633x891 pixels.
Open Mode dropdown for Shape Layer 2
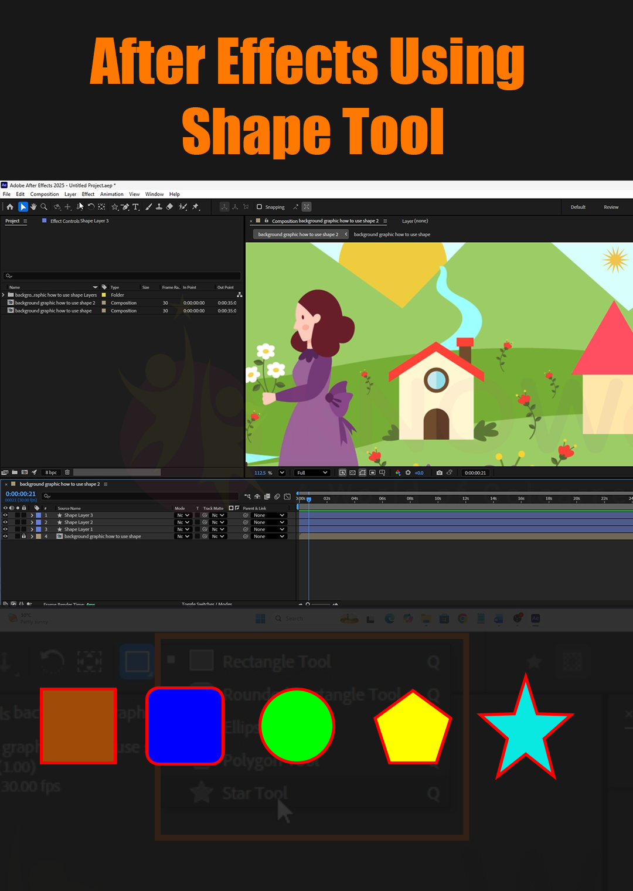(183, 522)
